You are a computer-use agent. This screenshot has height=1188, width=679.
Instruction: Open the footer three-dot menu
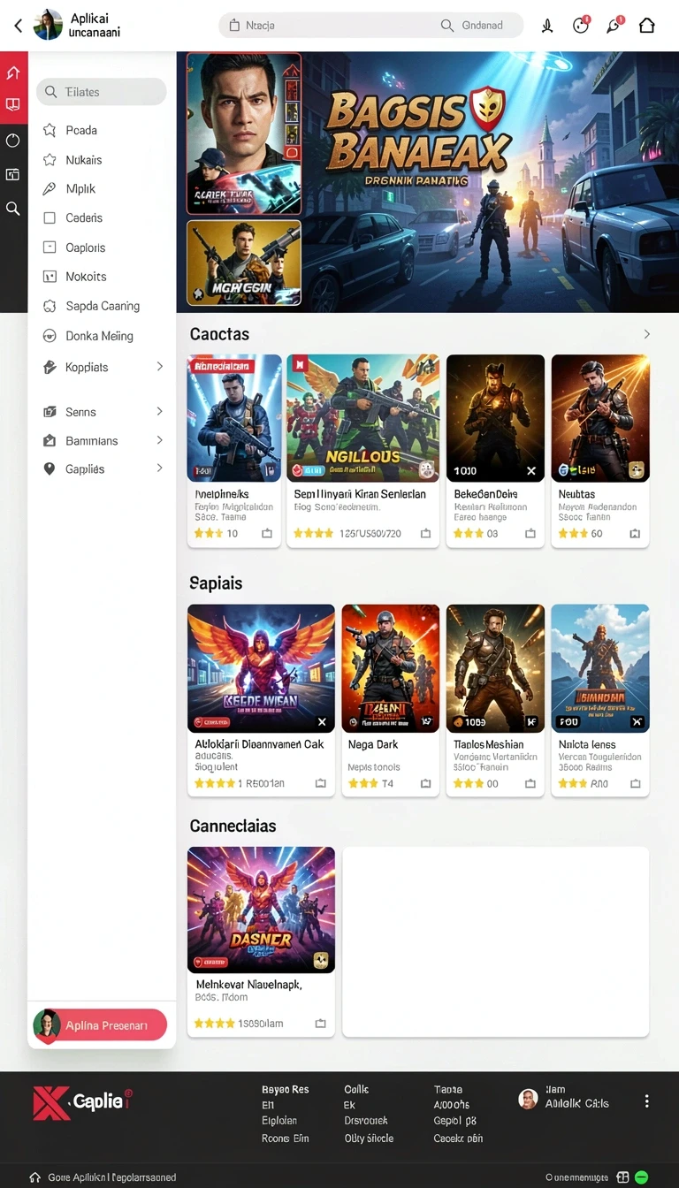[646, 1101]
